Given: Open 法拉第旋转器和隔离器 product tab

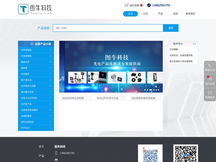Looking at the screenshot, I should click(x=145, y=98).
